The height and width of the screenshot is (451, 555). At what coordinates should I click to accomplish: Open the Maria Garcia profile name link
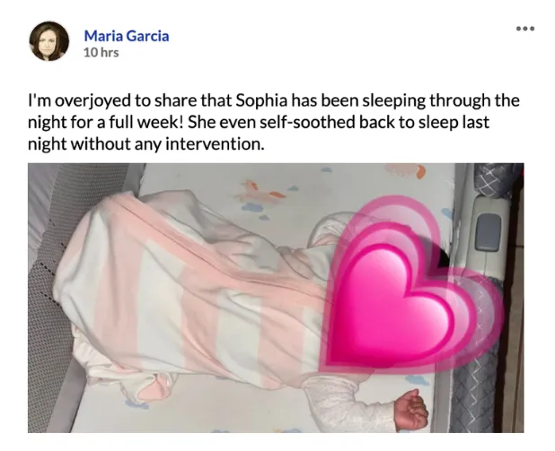[x=127, y=36]
